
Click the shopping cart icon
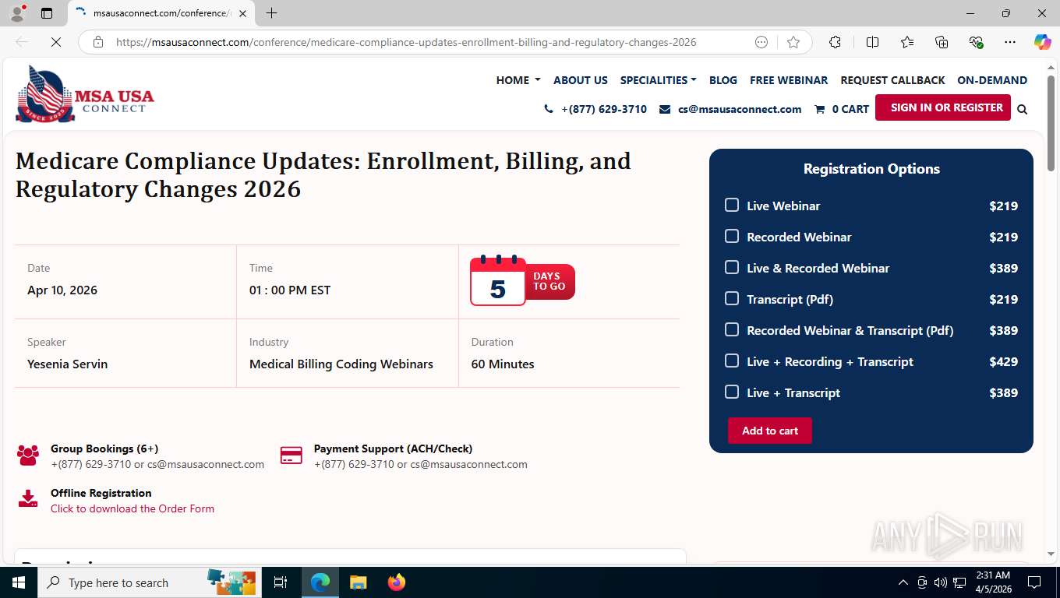tap(819, 109)
